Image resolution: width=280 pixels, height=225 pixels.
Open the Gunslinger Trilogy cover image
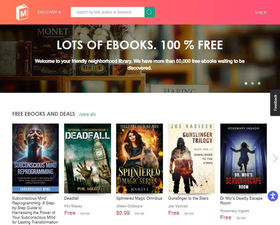[191, 158]
